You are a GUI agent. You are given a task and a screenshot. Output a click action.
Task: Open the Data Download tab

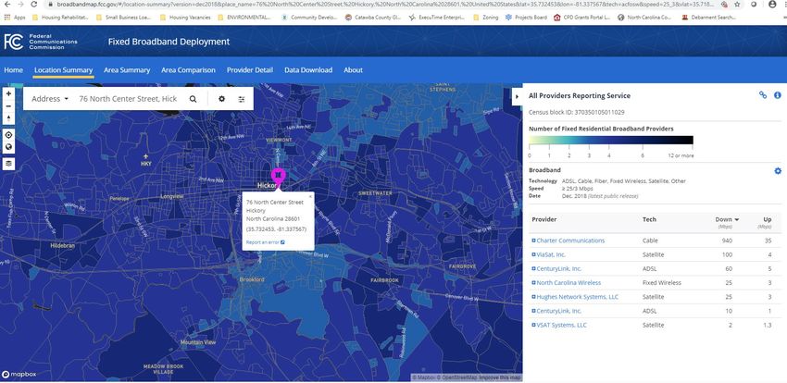click(x=308, y=70)
